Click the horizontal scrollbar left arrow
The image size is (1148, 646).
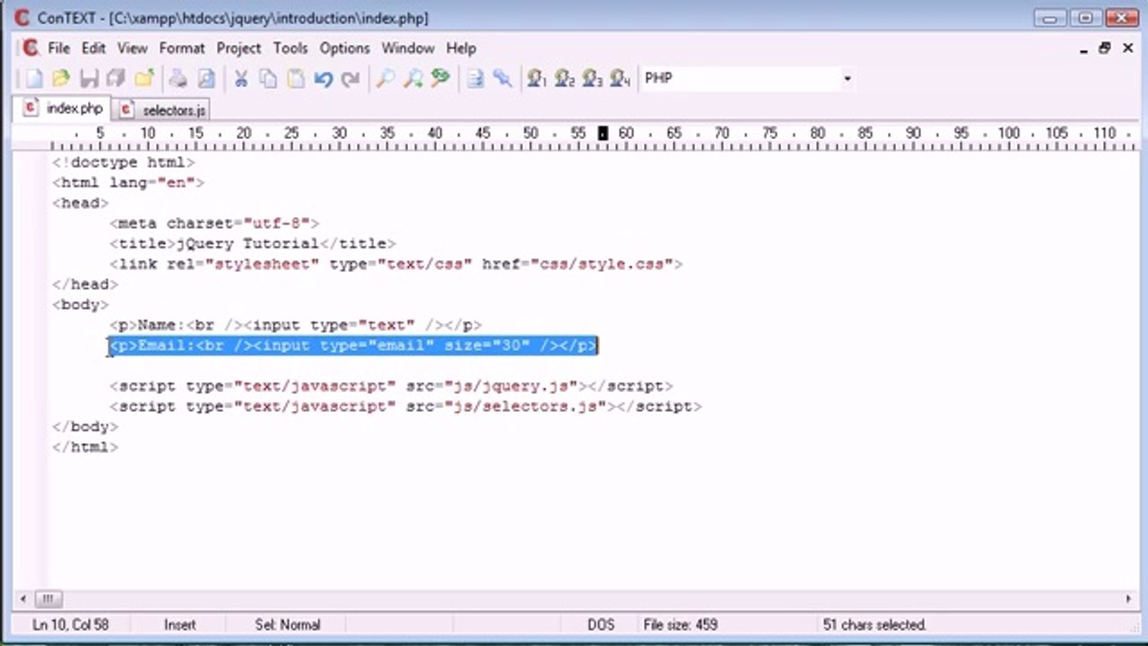[23, 598]
